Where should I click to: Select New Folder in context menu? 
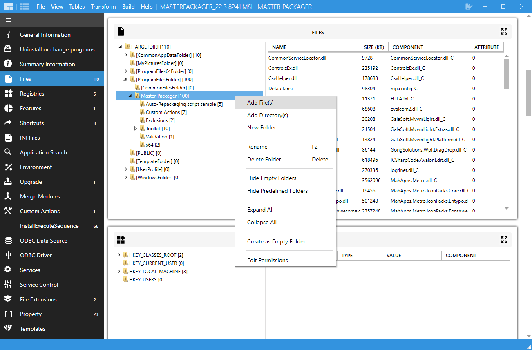point(285,127)
